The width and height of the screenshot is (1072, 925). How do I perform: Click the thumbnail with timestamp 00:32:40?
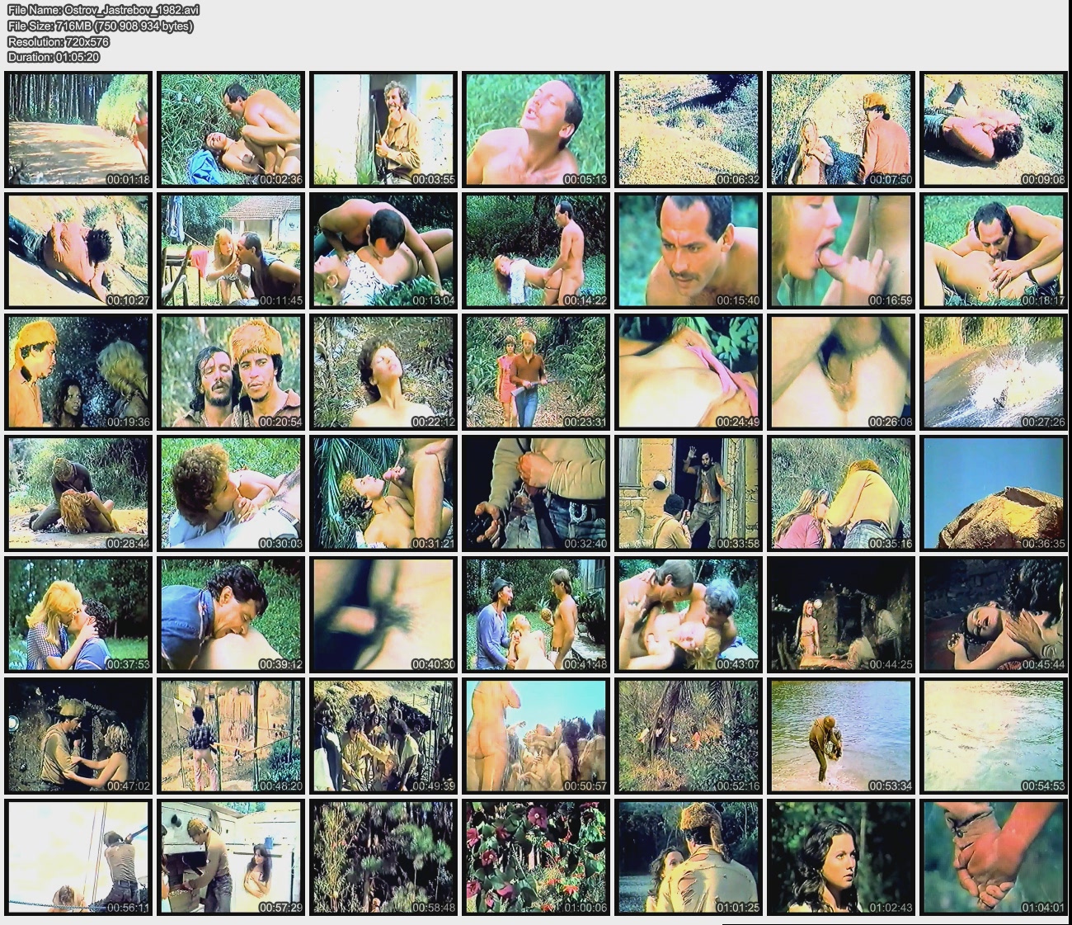click(536, 493)
